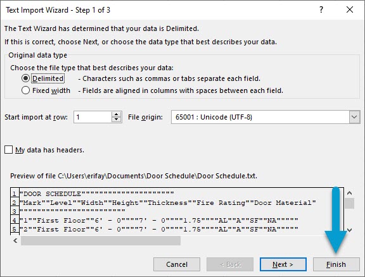365x277 pixels.
Task: Choose the Fixed width data type
Action: tap(25, 90)
